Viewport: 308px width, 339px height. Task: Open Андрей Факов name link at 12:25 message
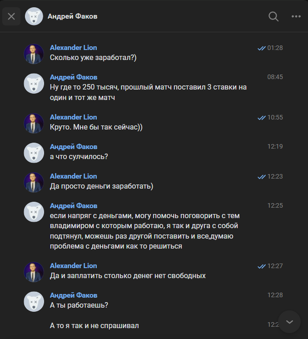[73, 205]
